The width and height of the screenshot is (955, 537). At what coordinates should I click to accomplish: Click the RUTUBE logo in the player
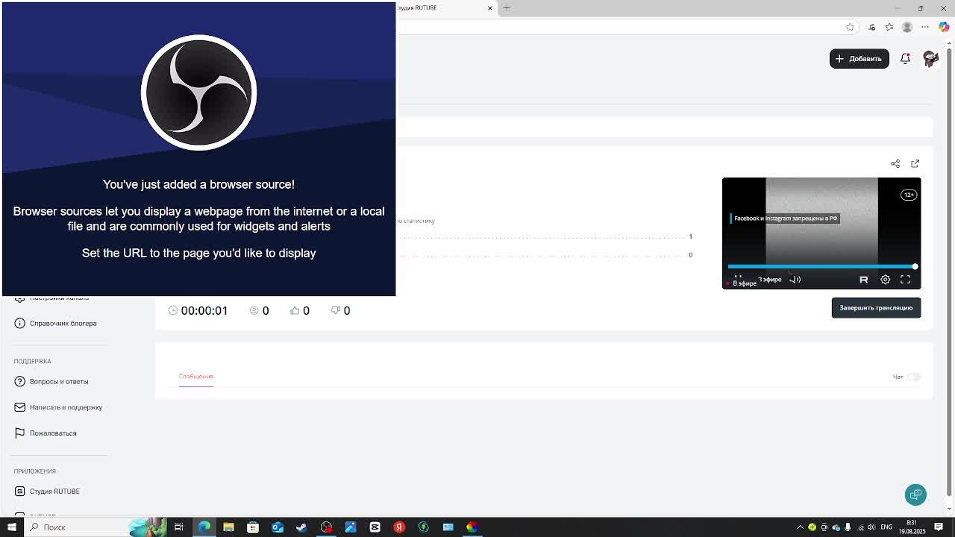(x=863, y=280)
